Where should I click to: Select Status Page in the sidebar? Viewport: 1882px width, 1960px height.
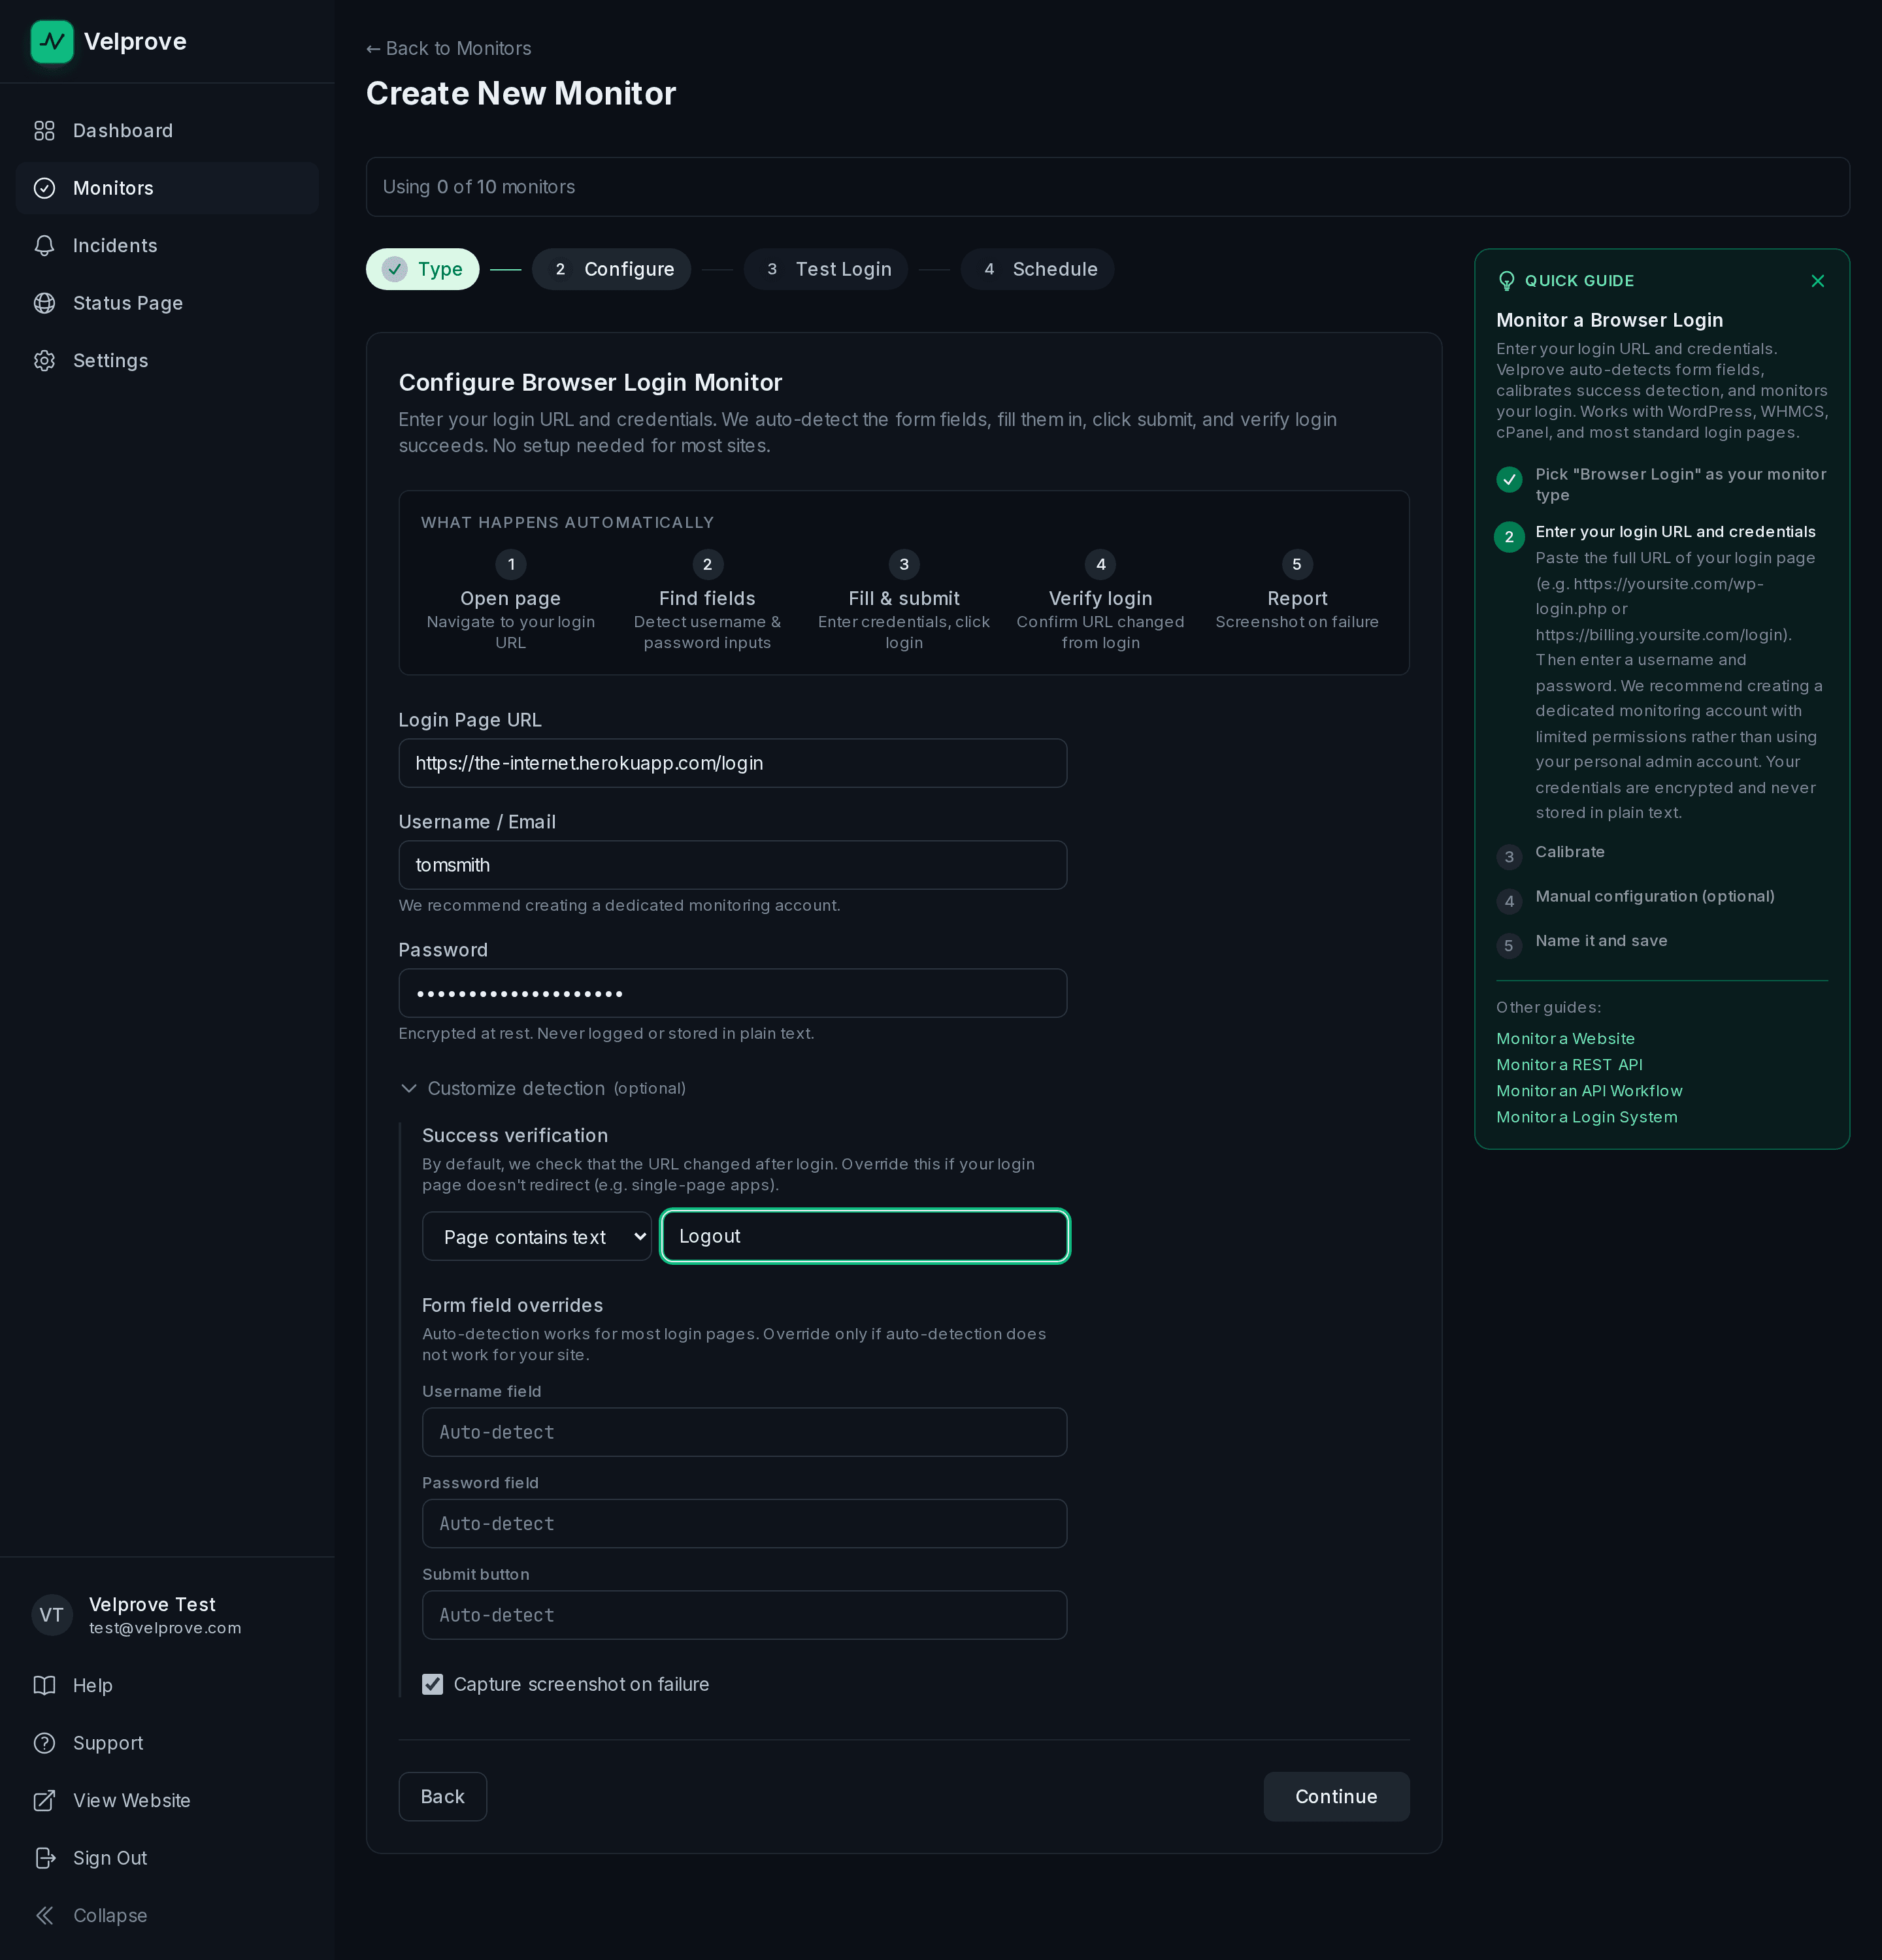pos(167,303)
